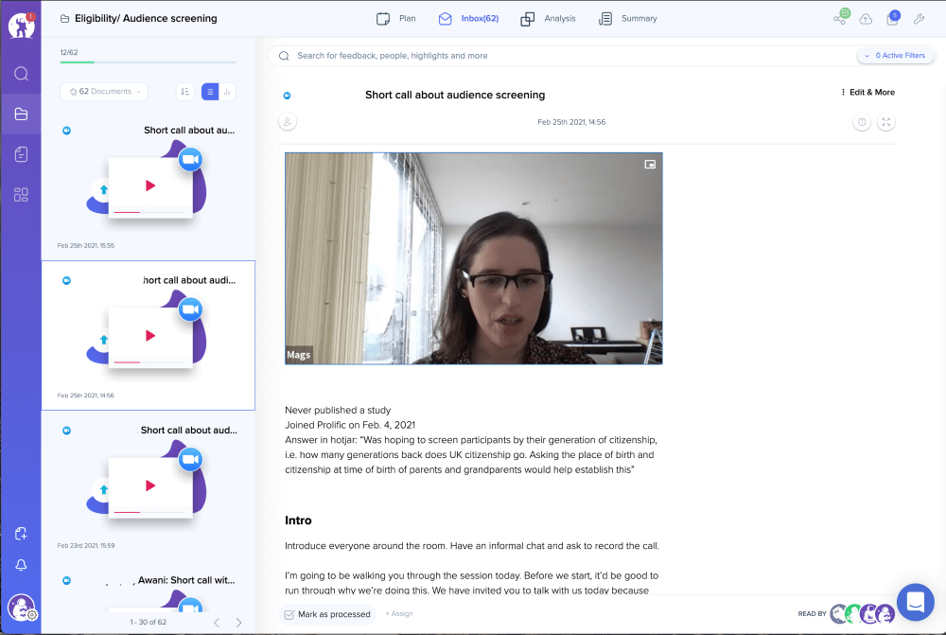Click the 12/62 progress bar
This screenshot has height=635, width=946.
[x=148, y=62]
